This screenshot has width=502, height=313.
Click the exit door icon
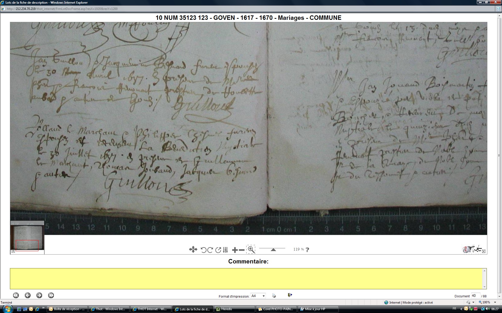tap(290, 295)
